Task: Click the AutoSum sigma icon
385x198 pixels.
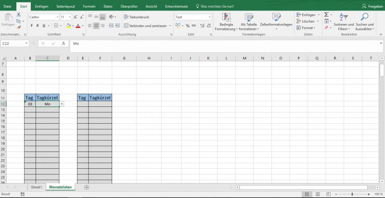Action: (326, 15)
